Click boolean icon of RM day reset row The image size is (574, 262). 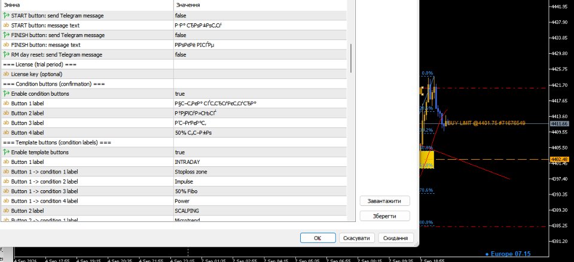[x=6, y=54]
